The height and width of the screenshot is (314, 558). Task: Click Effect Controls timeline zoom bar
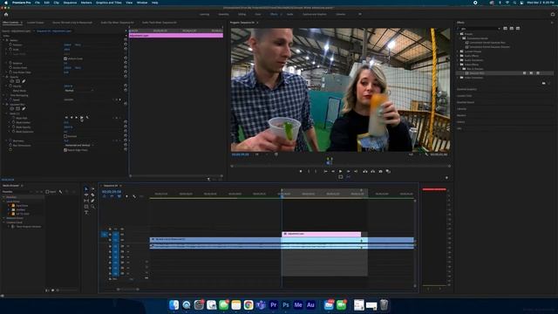176,176
